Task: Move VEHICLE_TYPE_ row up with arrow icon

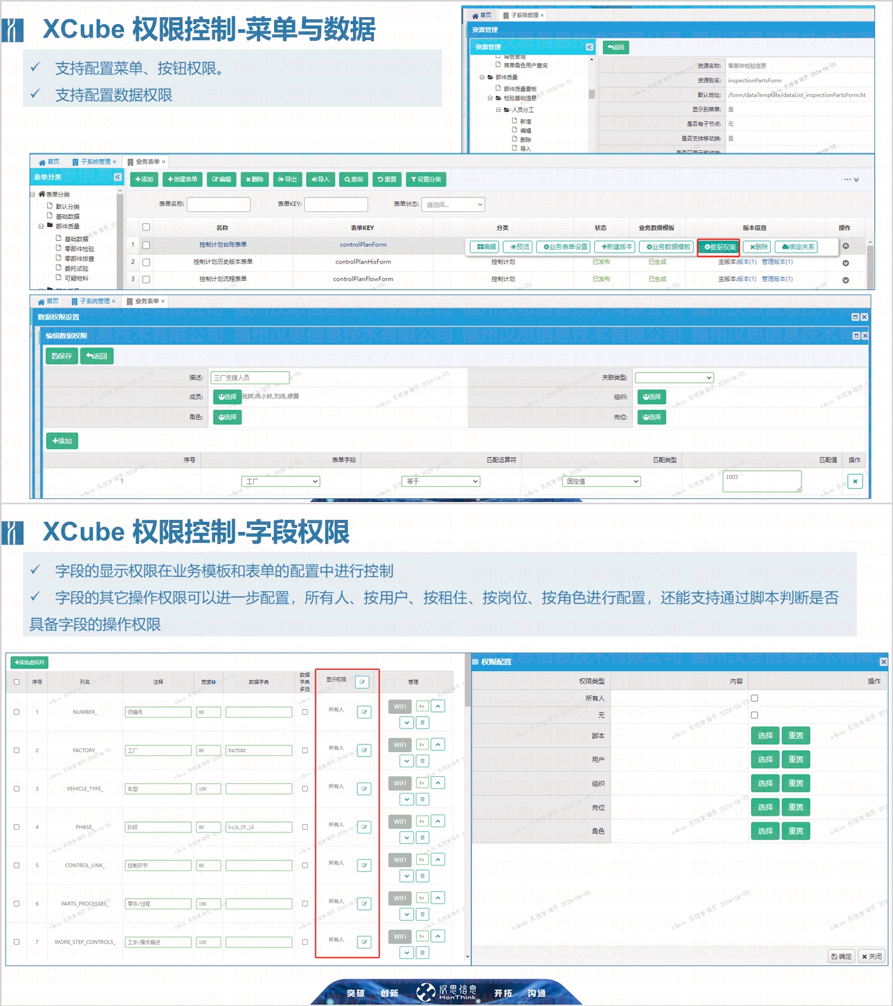Action: 438,783
